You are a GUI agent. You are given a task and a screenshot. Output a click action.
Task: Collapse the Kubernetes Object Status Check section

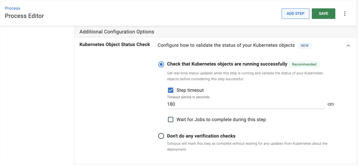coord(348,46)
